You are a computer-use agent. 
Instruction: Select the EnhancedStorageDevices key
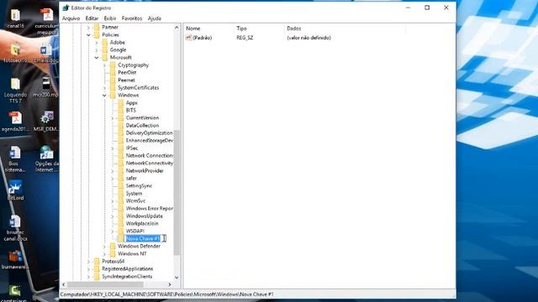point(150,140)
